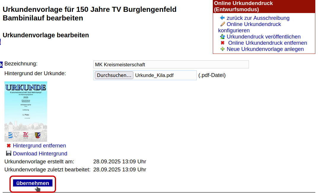Click the small blue icon left of Bezeichnung
Screen dimensions: 318x193
pyautogui.click(x=1, y=64)
